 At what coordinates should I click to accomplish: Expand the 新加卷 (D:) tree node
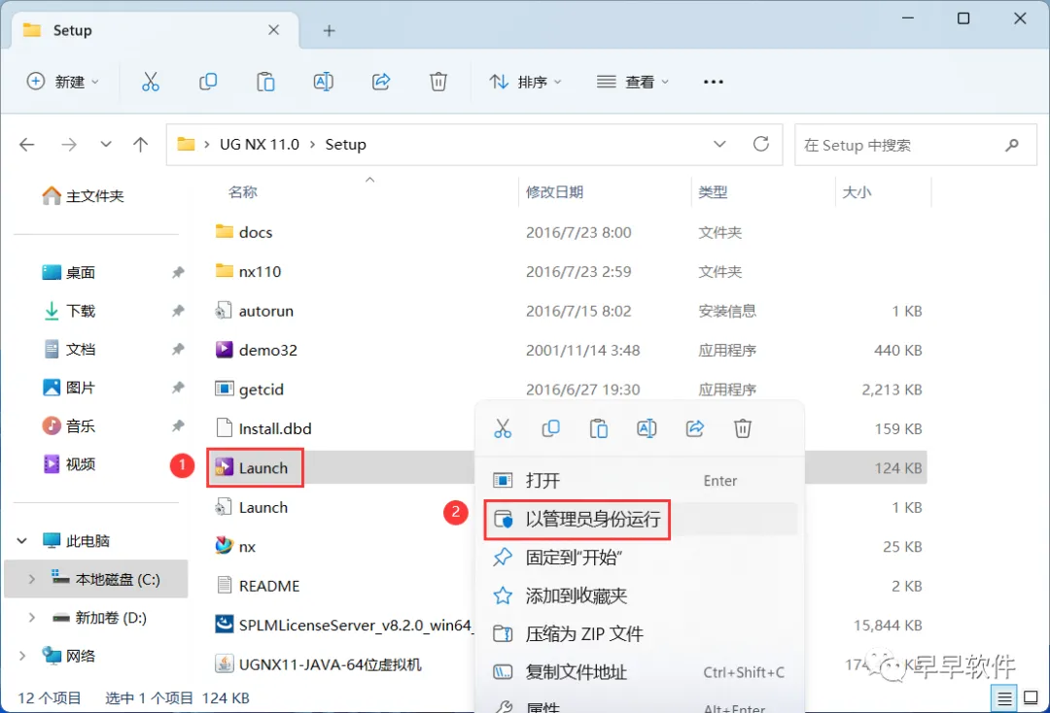[x=31, y=618]
